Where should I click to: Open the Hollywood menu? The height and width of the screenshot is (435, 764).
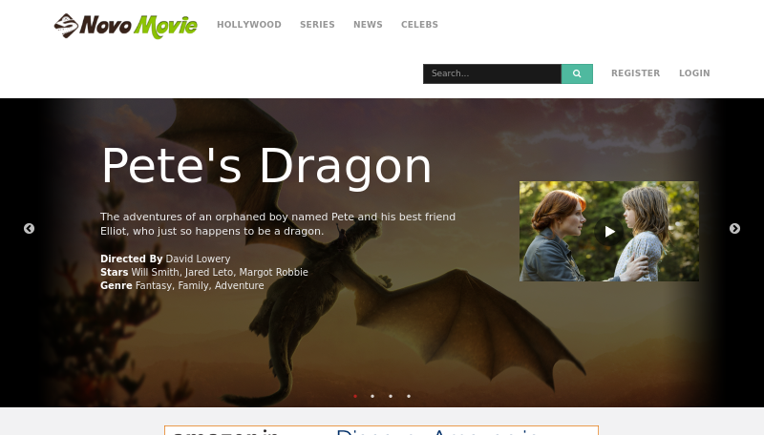[249, 25]
